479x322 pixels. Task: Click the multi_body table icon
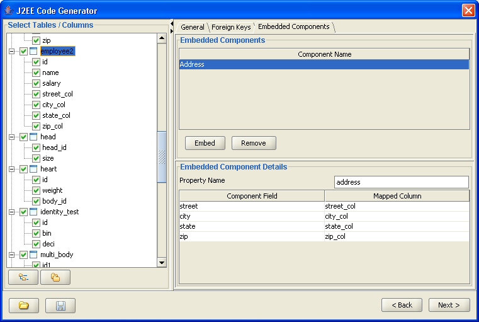click(x=33, y=255)
